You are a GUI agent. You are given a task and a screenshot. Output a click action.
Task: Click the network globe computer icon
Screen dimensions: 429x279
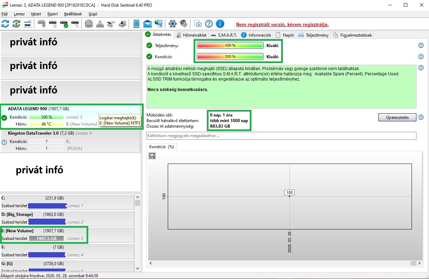pos(159,24)
